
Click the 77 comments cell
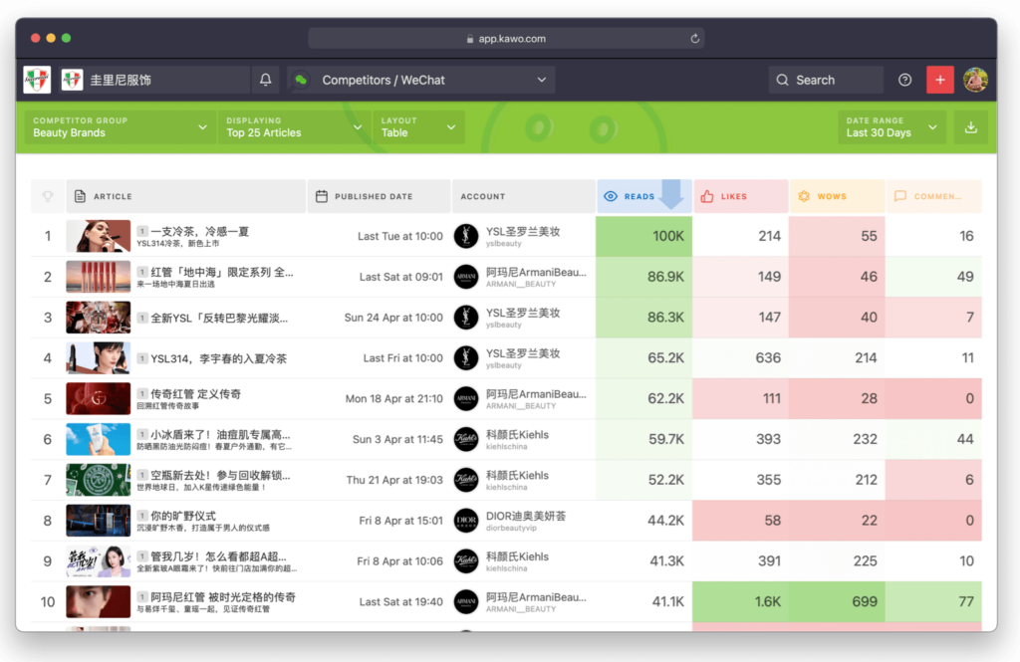(933, 602)
